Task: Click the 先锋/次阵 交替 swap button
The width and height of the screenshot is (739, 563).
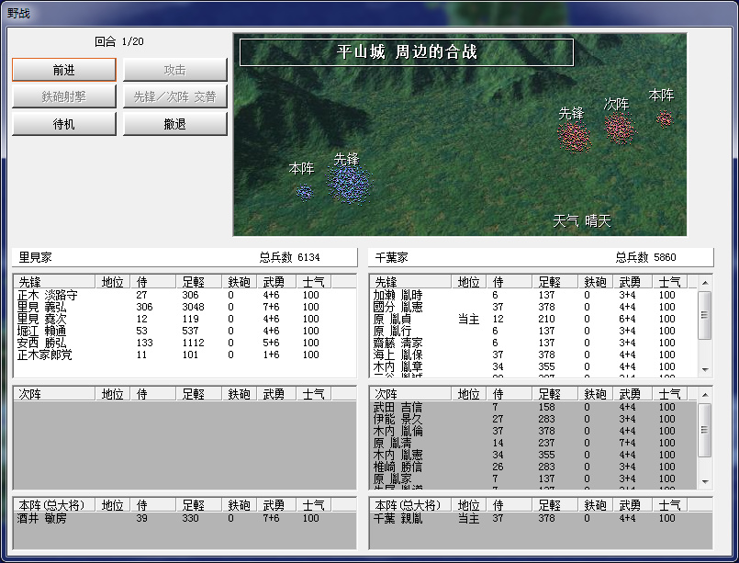Action: (x=174, y=96)
